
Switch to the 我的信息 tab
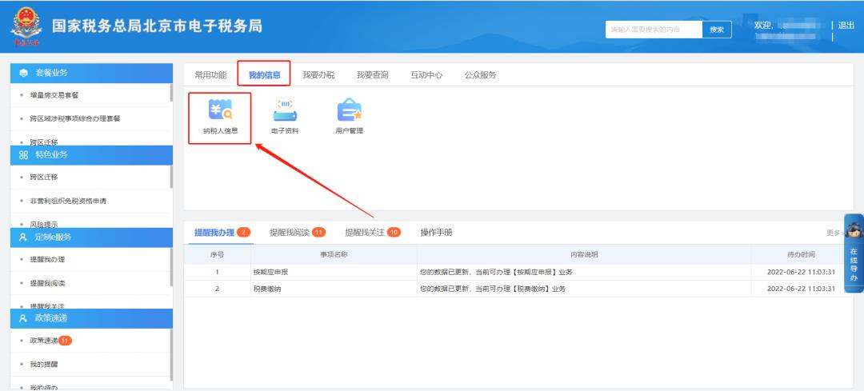click(x=265, y=75)
